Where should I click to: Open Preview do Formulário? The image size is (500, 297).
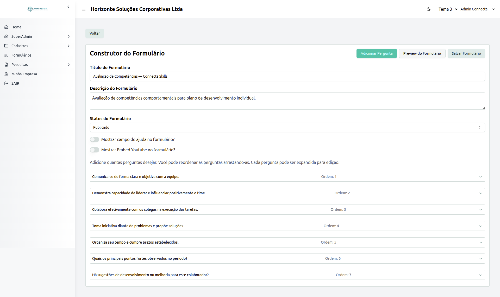[x=422, y=53]
